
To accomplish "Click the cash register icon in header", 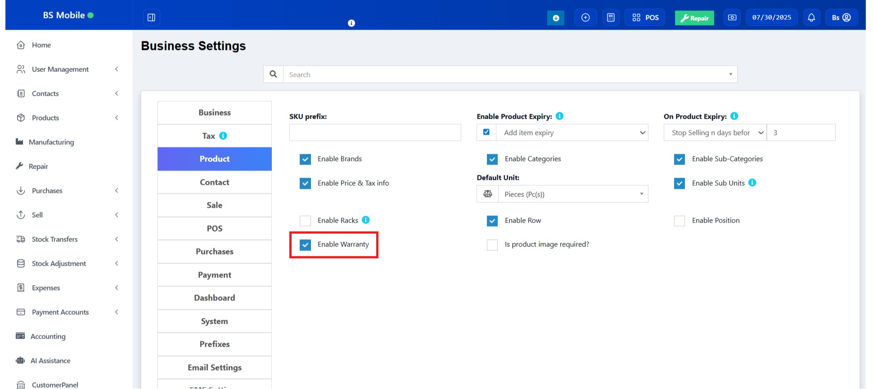I will point(732,18).
